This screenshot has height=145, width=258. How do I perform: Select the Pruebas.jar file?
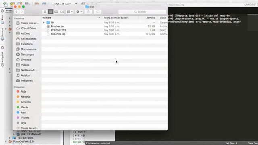click(x=57, y=26)
